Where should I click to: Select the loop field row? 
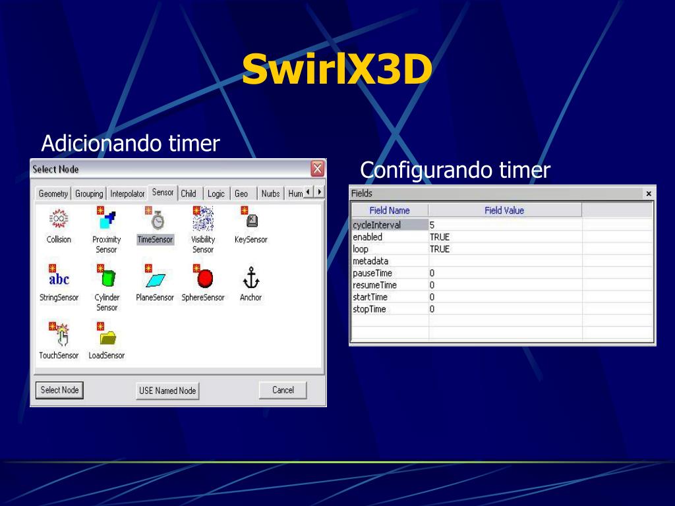pyautogui.click(x=502, y=249)
